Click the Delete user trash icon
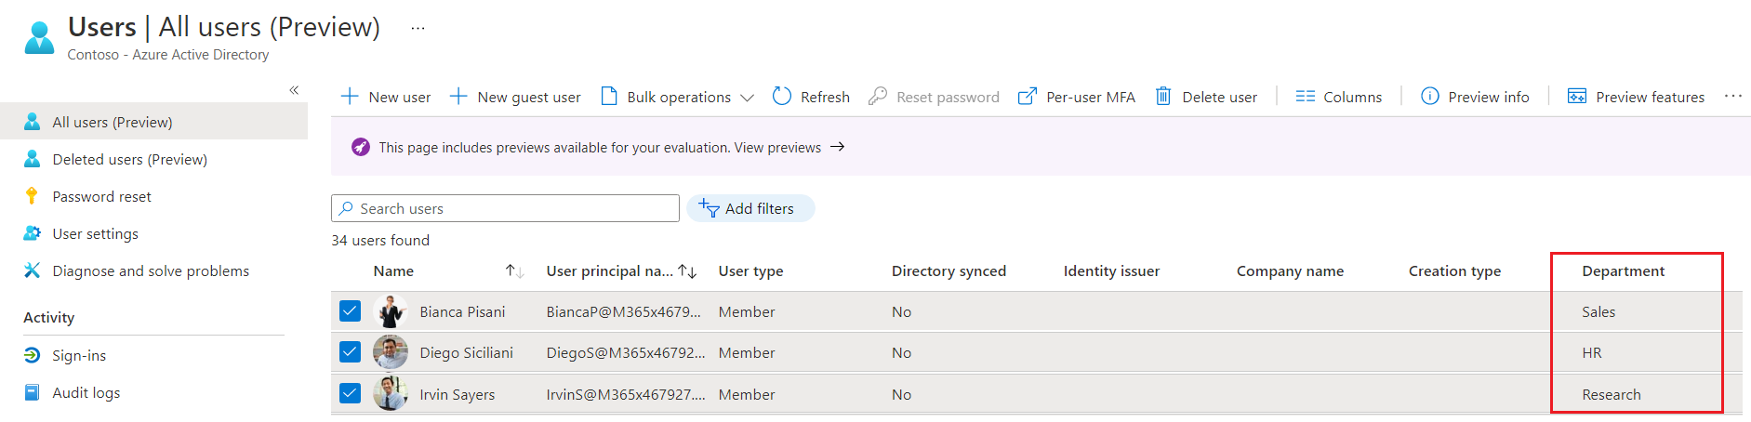 [1162, 97]
